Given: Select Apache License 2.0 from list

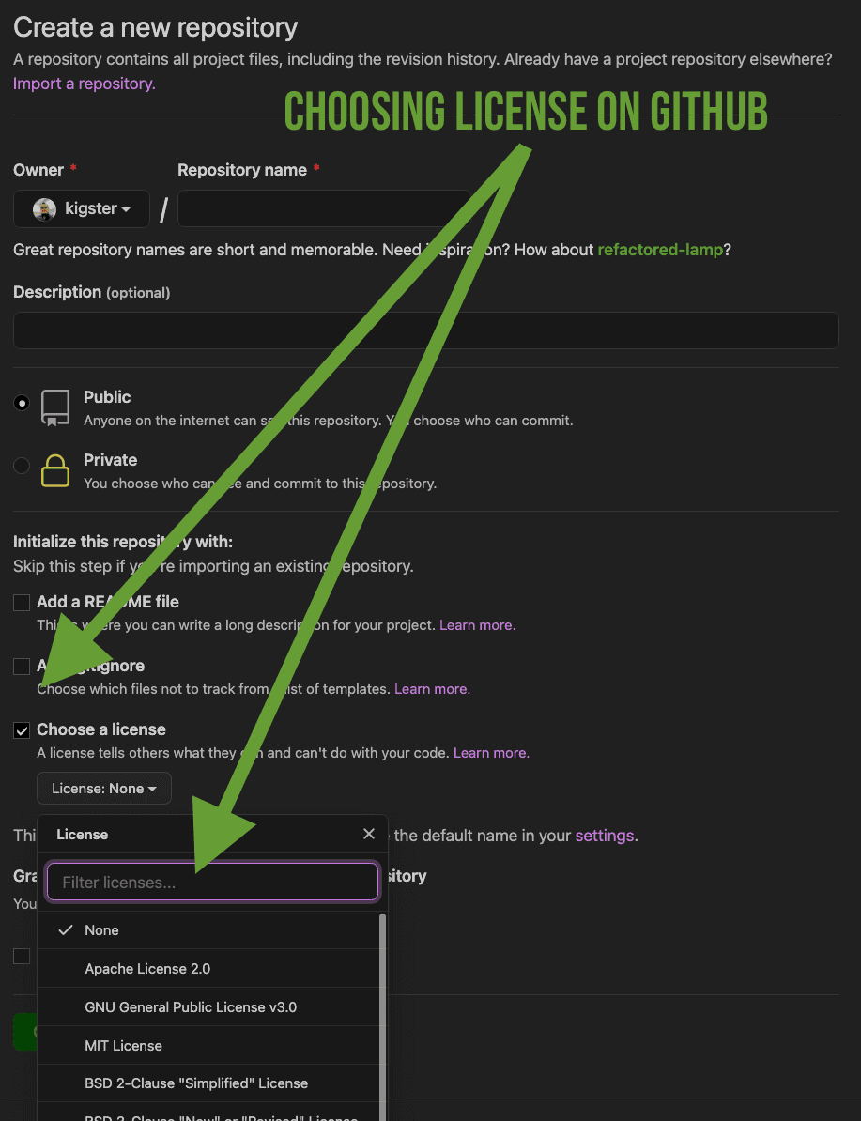Looking at the screenshot, I should (x=147, y=968).
